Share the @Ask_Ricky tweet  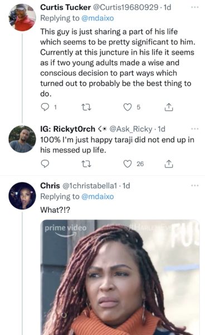point(169,164)
